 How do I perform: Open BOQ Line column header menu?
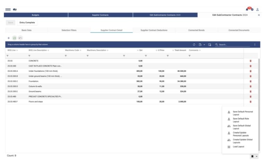tap(17, 50)
